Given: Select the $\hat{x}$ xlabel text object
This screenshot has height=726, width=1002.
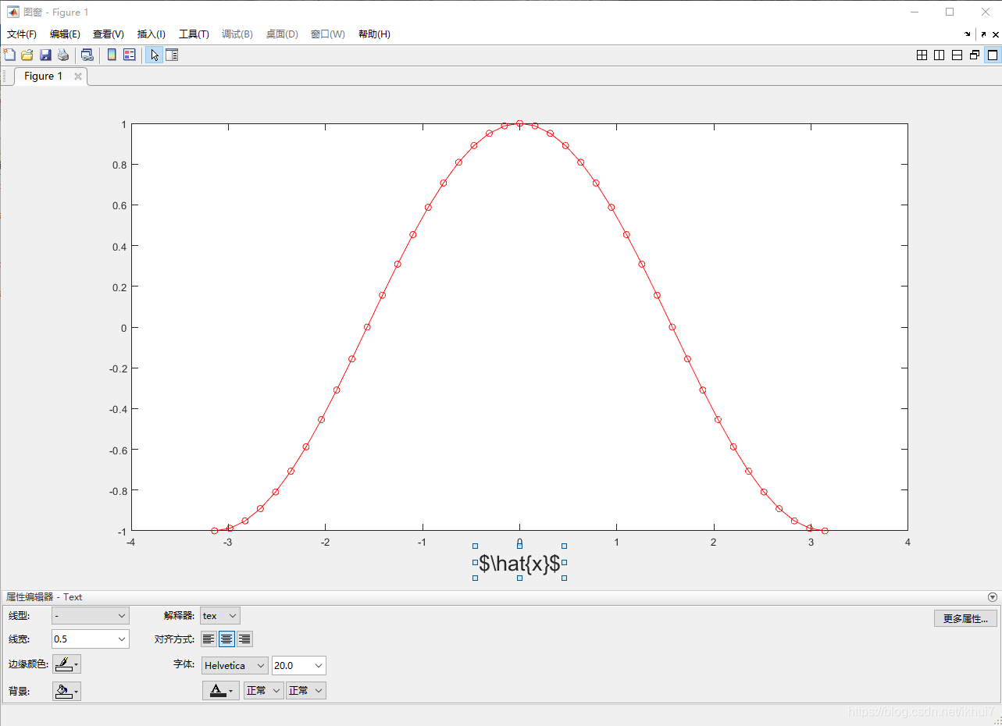Looking at the screenshot, I should click(519, 563).
